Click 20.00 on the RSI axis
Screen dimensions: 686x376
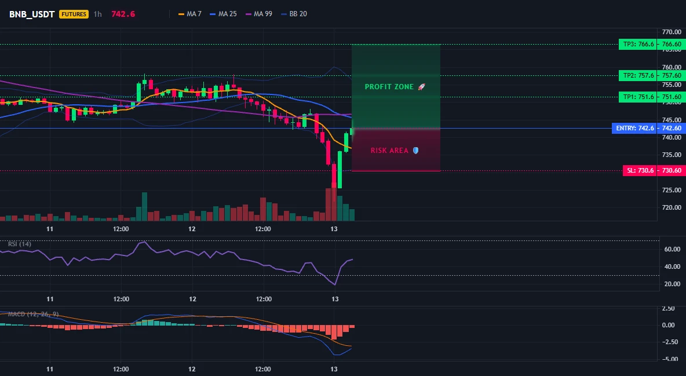click(x=673, y=284)
